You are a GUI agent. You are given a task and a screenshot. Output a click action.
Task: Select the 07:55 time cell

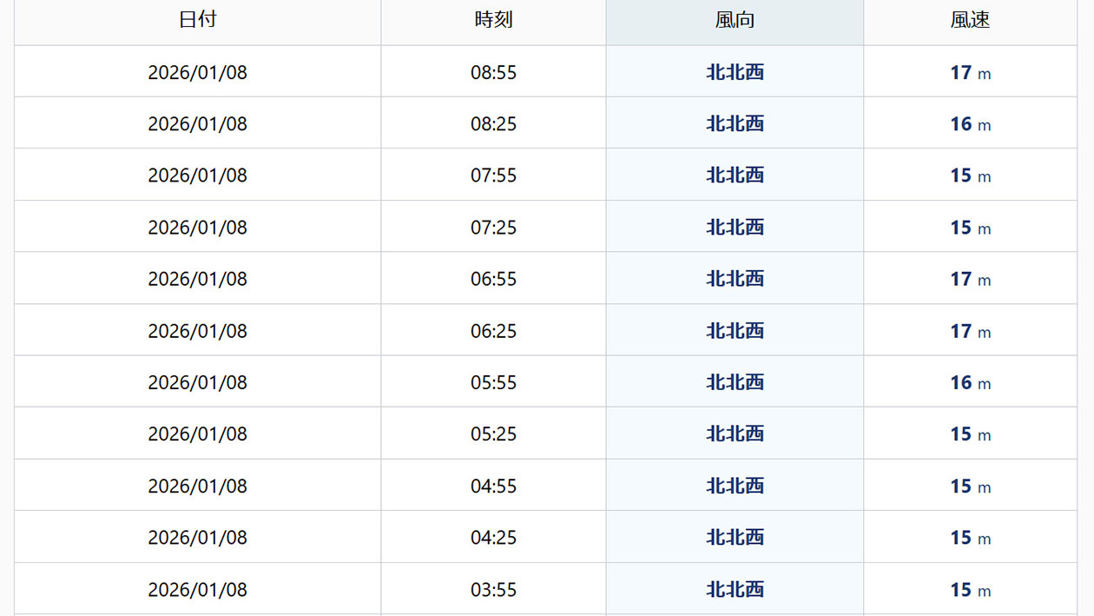pos(493,176)
